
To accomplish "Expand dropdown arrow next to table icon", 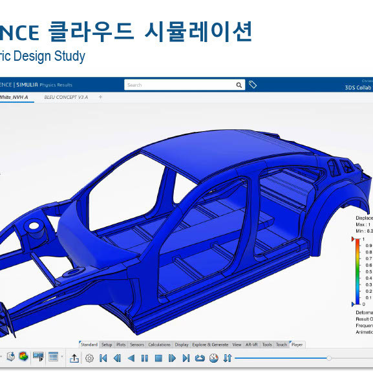I will [62, 357].
